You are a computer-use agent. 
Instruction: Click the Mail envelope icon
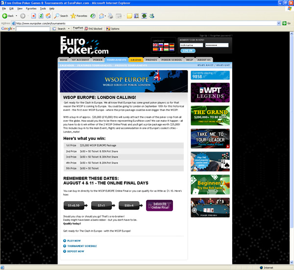point(101,16)
